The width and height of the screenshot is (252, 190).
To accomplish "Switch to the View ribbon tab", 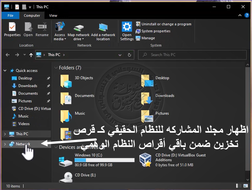I will (x=53, y=16).
